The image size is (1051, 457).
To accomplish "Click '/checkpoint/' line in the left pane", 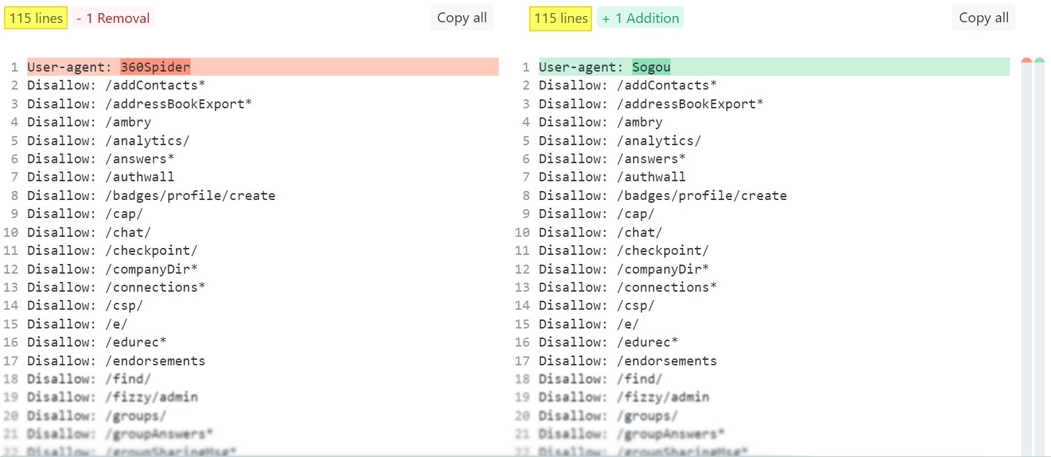I will click(112, 250).
